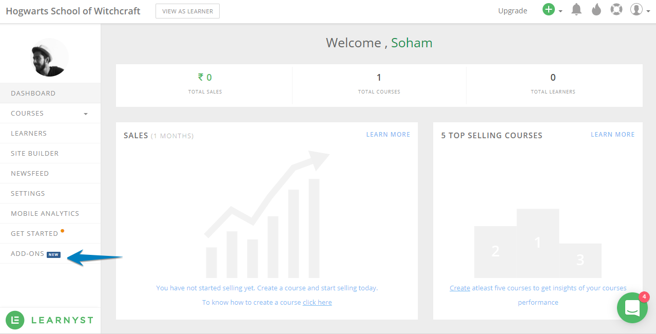Click the Total Learners count
This screenshot has height=334, width=656.
[x=553, y=78]
